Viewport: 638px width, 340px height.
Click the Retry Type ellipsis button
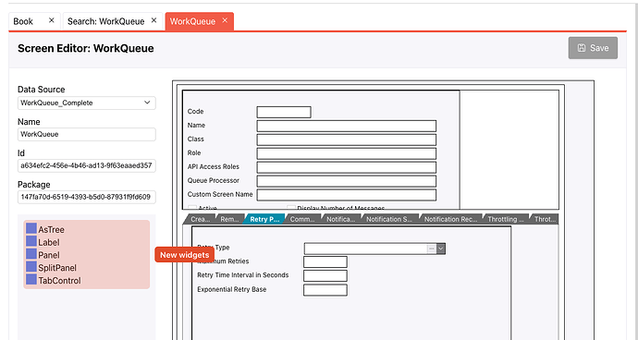pyautogui.click(x=432, y=249)
